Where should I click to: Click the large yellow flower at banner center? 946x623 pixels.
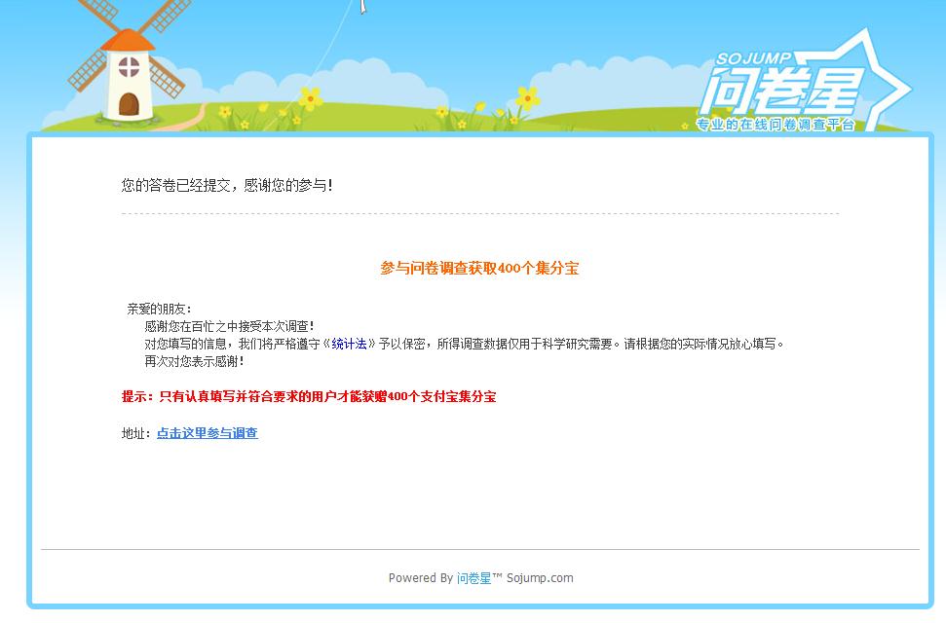click(x=527, y=97)
